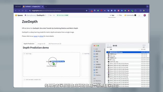Open the ZoeDepth space name link
The image size is (163, 92).
click(40, 15)
